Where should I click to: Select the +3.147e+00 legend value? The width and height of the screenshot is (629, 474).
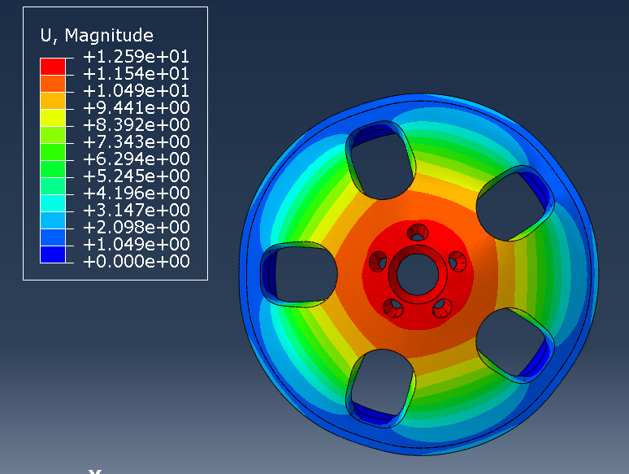pos(136,211)
